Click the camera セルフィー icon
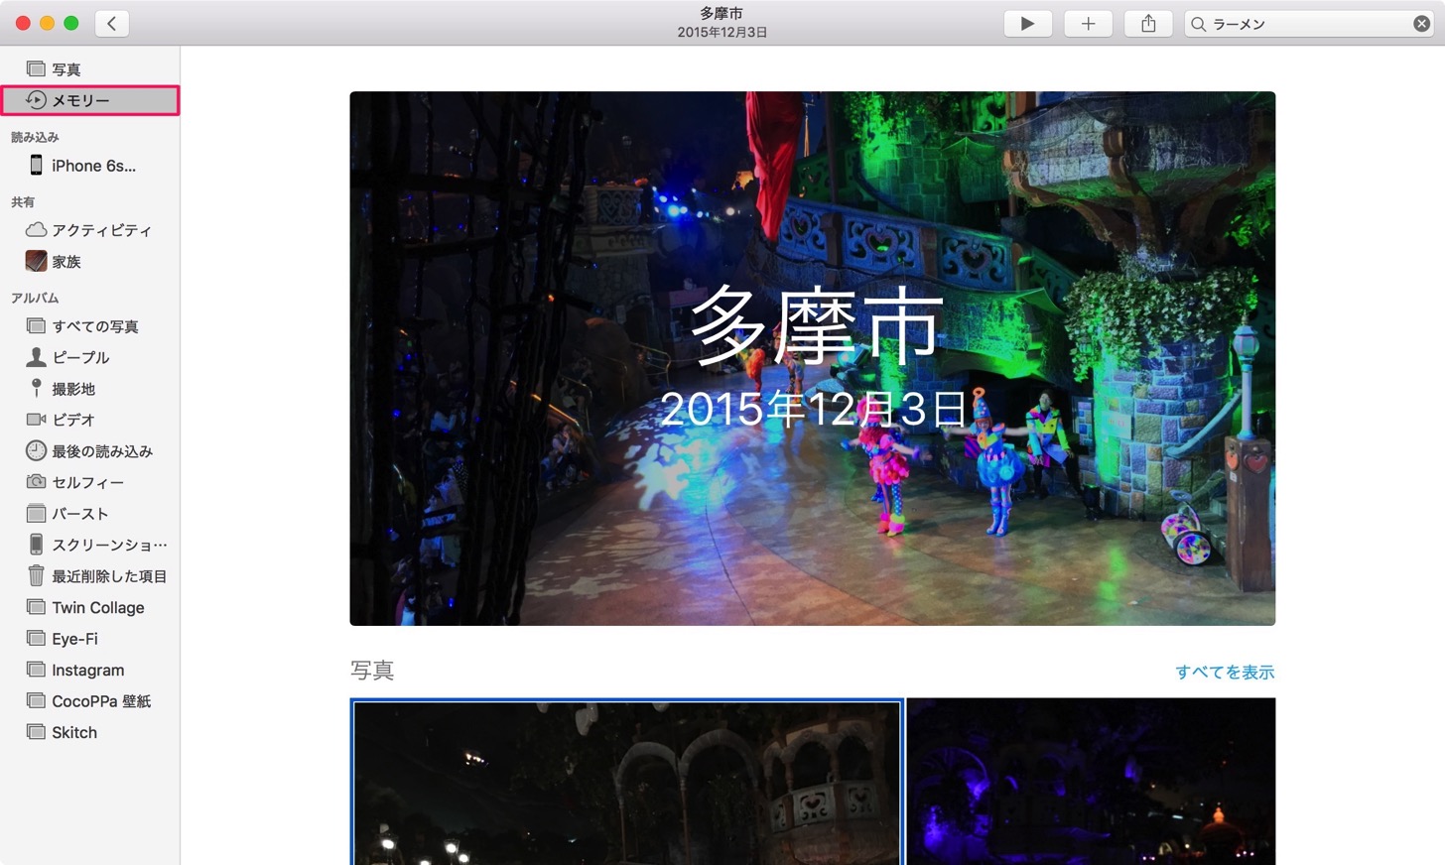The image size is (1445, 865). click(36, 482)
